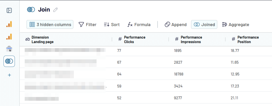Click the Append button
Screen dimensions: 272x106
pyautogui.click(x=176, y=25)
